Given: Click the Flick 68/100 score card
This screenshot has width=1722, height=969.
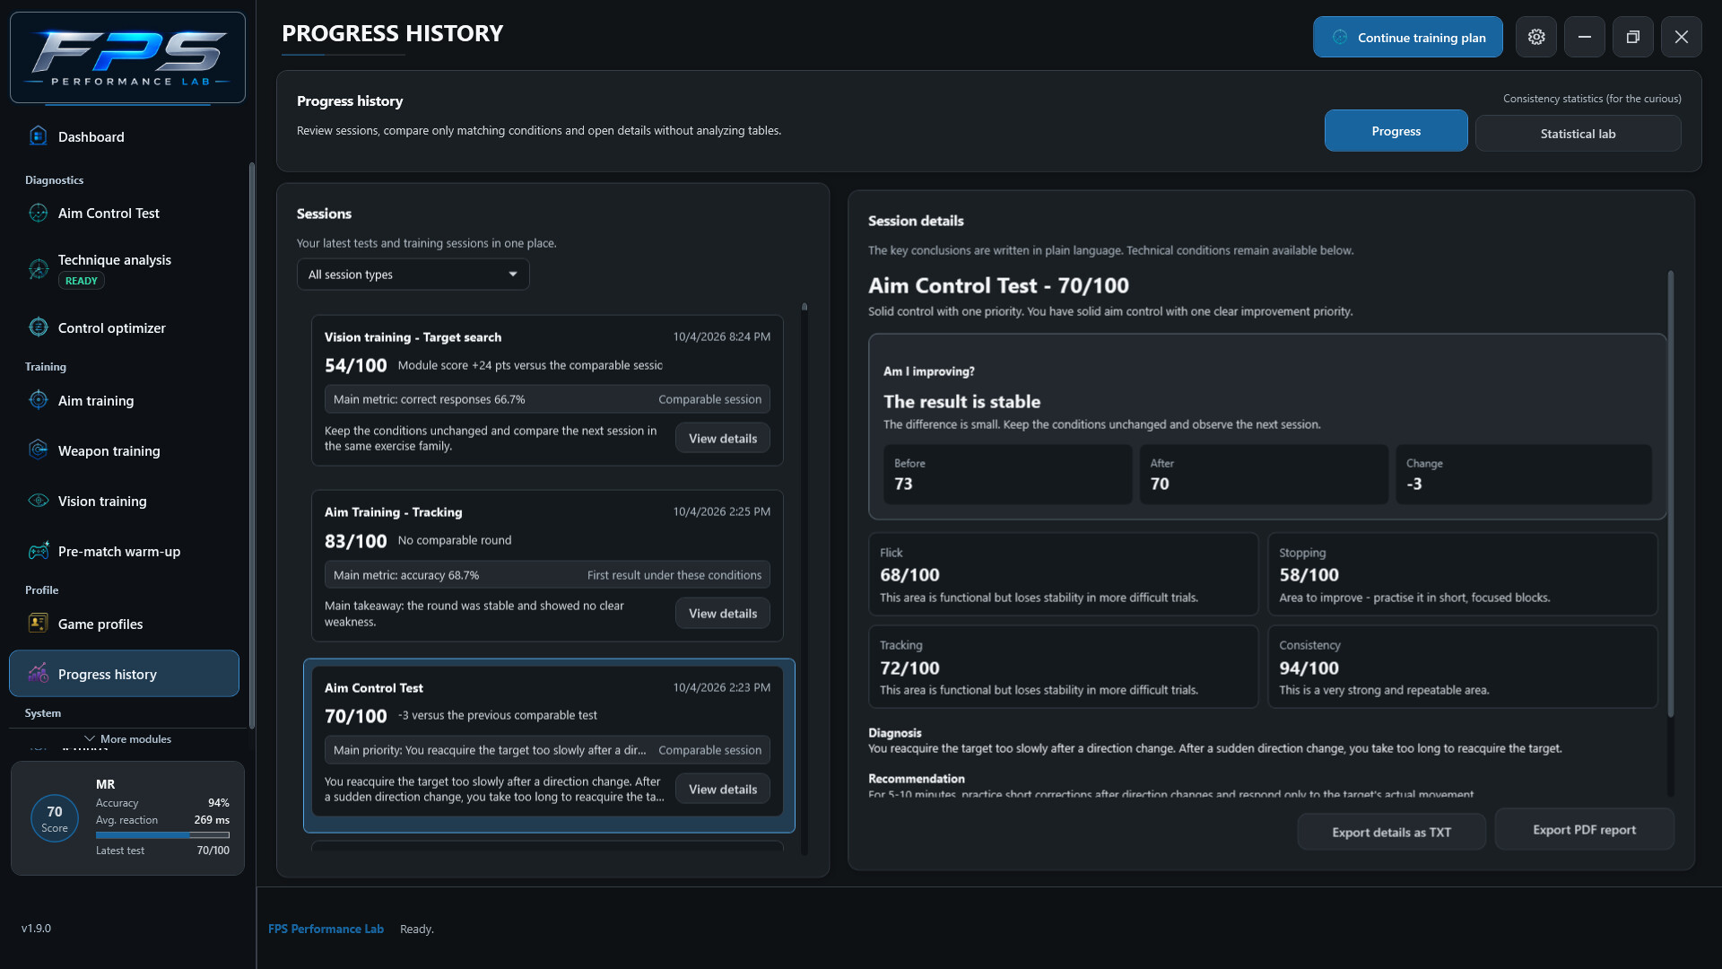Looking at the screenshot, I should coord(1063,574).
